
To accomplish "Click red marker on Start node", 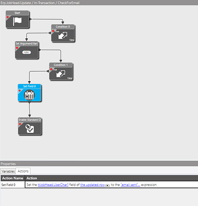I will (x=8, y=17).
